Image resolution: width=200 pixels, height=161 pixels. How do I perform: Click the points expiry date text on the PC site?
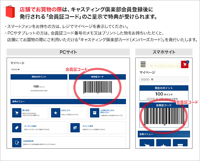[x=39, y=91]
